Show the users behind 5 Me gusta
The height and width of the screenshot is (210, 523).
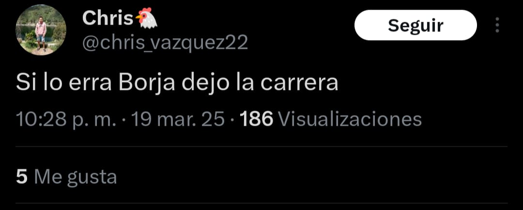pyautogui.click(x=66, y=177)
